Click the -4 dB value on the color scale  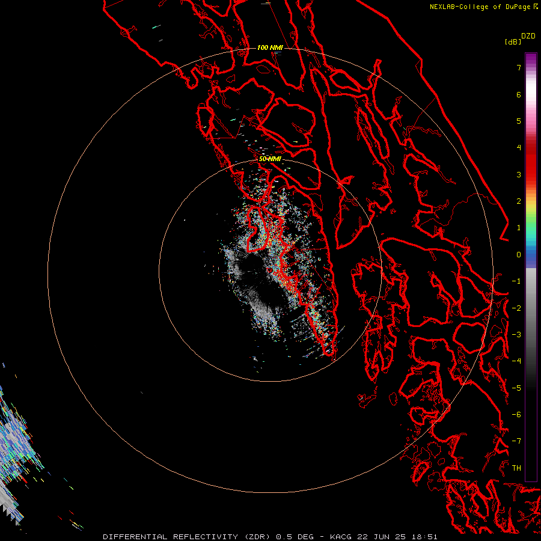pos(516,361)
